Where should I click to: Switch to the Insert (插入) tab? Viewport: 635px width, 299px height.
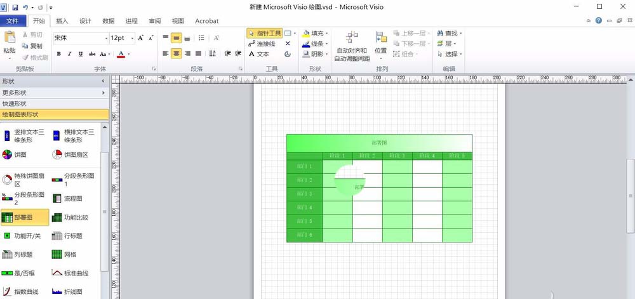[x=62, y=21]
